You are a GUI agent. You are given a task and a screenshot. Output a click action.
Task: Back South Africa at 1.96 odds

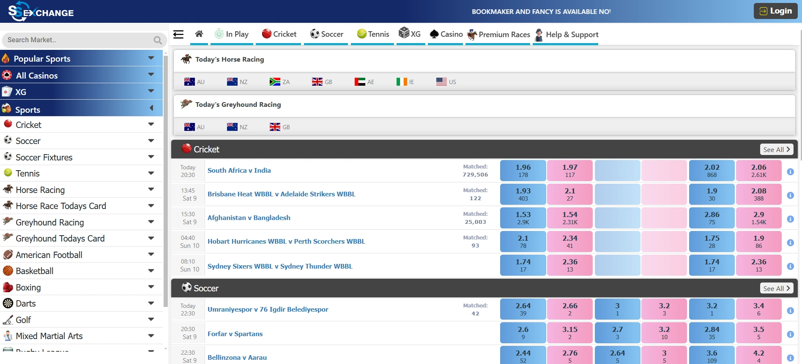click(523, 171)
